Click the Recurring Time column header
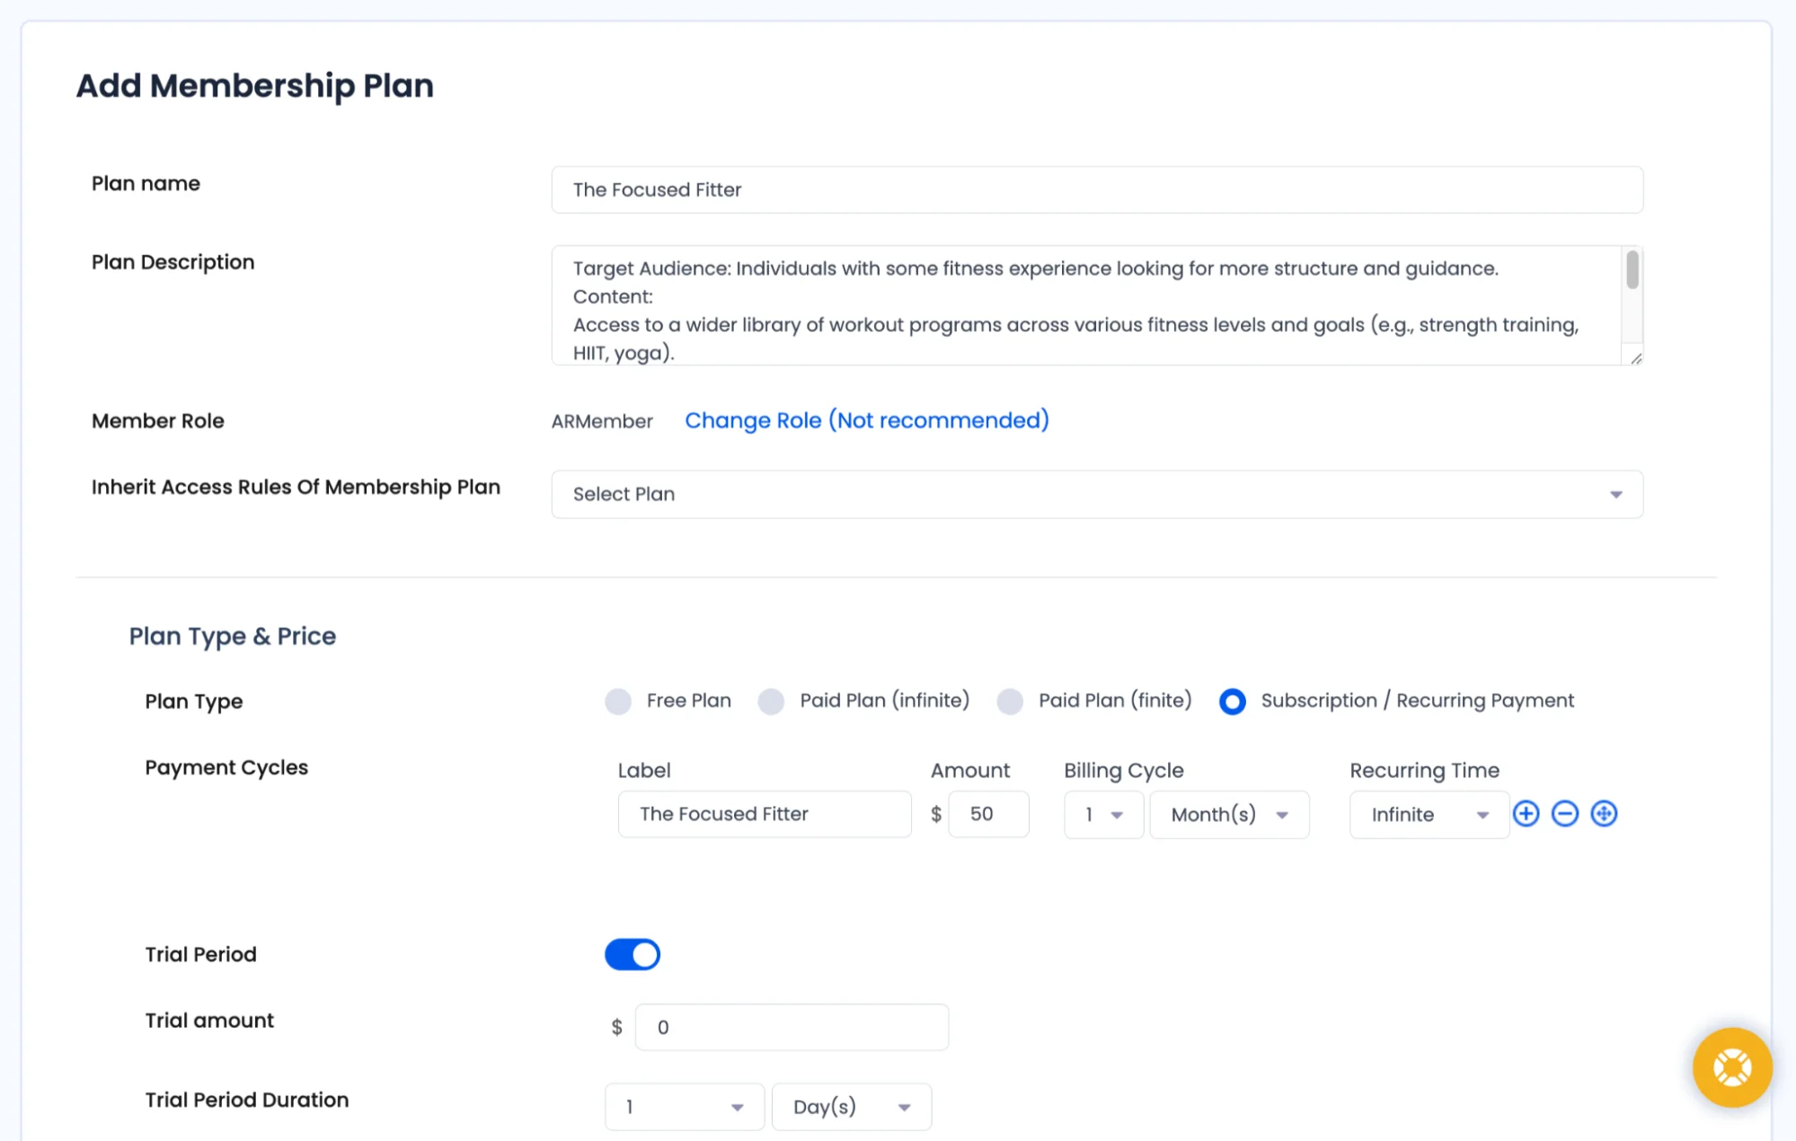Image resolution: width=1796 pixels, height=1141 pixels. 1424,771
